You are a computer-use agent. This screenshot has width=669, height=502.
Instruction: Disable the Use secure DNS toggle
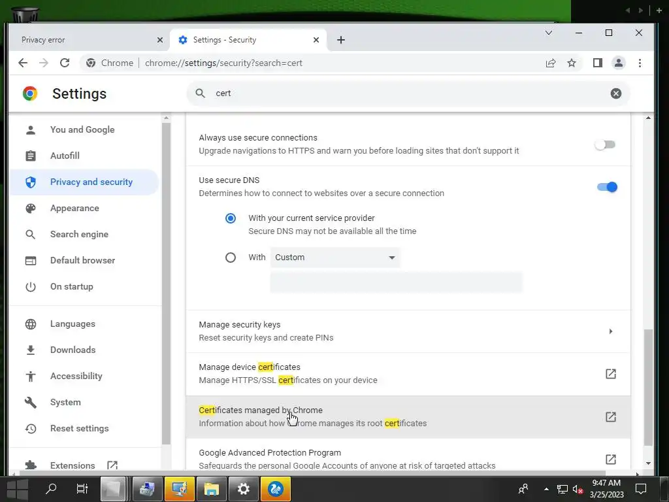[607, 187]
